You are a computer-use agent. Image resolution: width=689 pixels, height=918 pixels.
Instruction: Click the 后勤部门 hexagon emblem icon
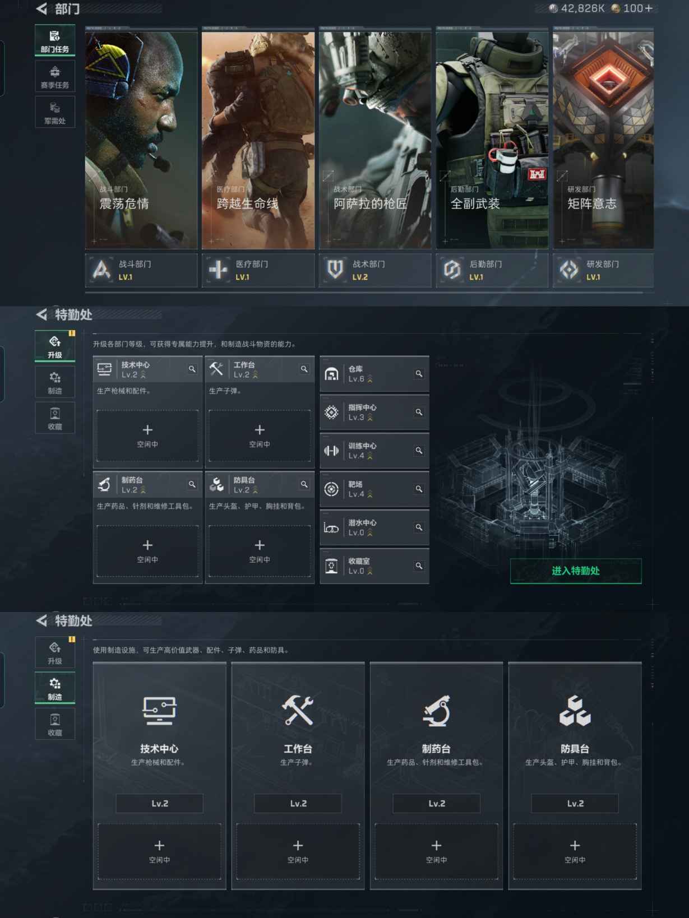coord(452,270)
